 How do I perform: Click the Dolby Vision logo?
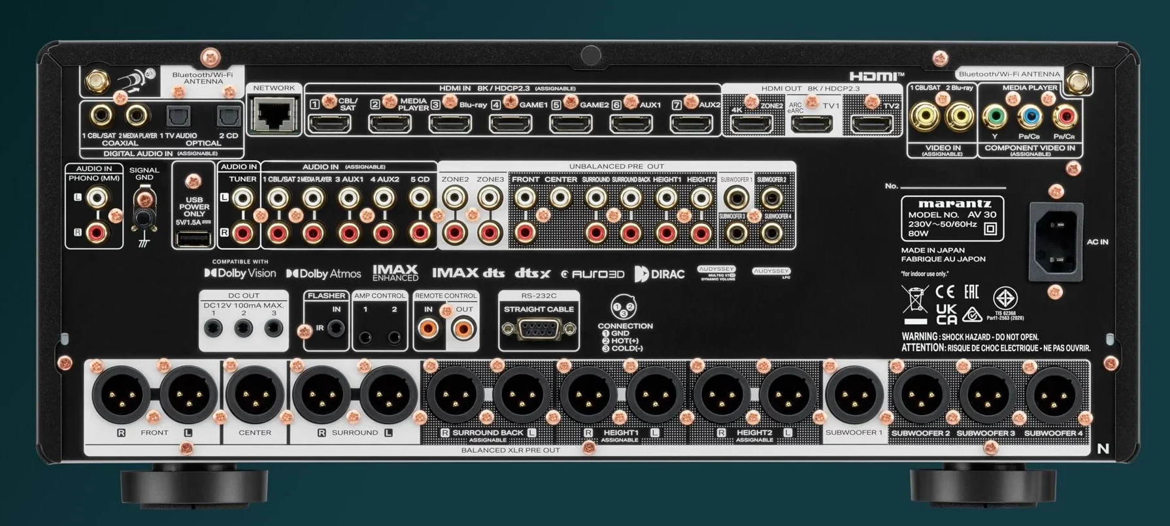240,273
